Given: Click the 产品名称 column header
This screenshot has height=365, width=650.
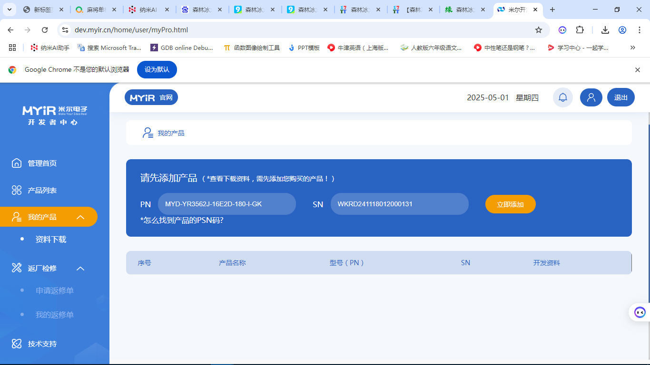Looking at the screenshot, I should (232, 262).
